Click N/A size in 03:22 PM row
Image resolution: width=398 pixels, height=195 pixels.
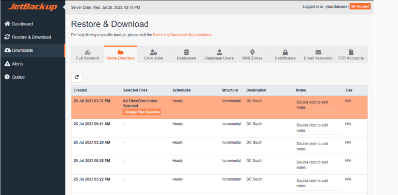click(x=348, y=179)
